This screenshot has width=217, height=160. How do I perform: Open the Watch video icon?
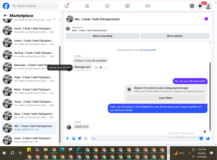[107, 6]
